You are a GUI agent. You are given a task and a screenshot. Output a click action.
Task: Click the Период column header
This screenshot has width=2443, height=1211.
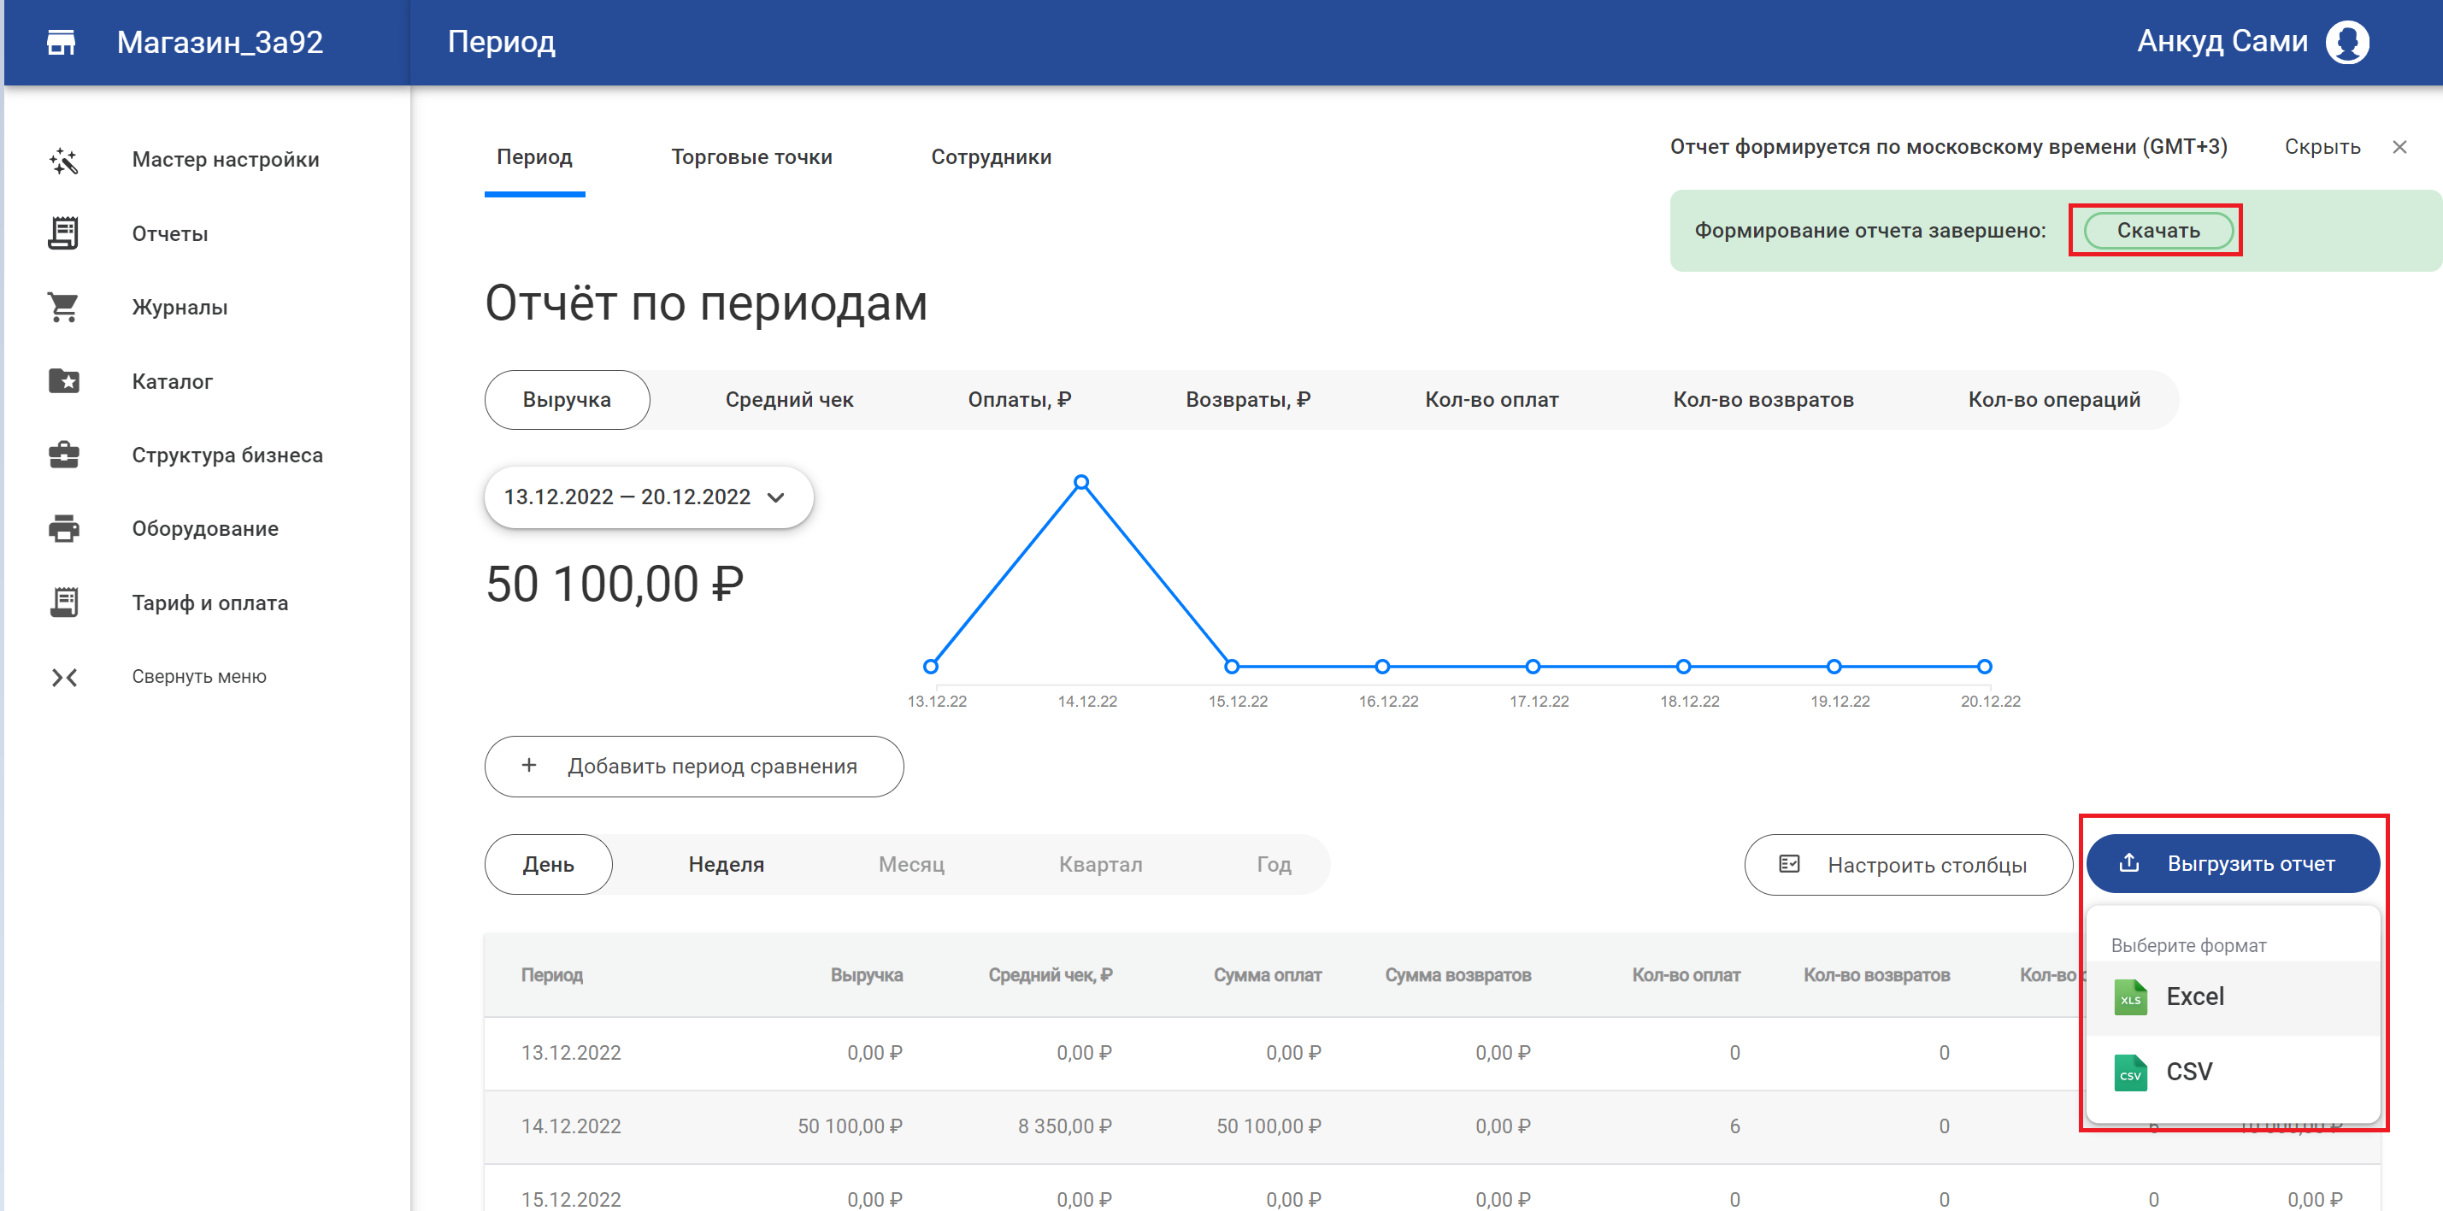[x=552, y=975]
